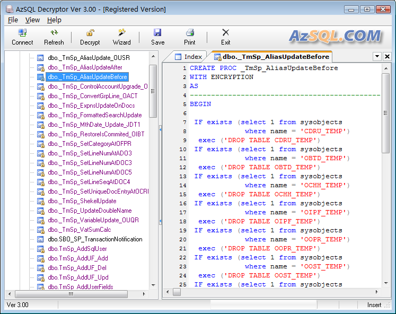Click the AzSQL.COM logo
Image resolution: width=396 pixels, height=314 pixels.
coord(335,36)
